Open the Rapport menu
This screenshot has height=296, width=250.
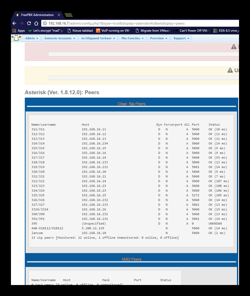181,38
